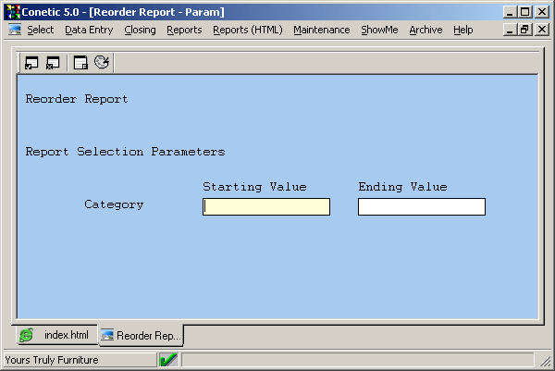Open the ShowMe menu
Image resolution: width=555 pixels, height=371 pixels.
point(379,30)
